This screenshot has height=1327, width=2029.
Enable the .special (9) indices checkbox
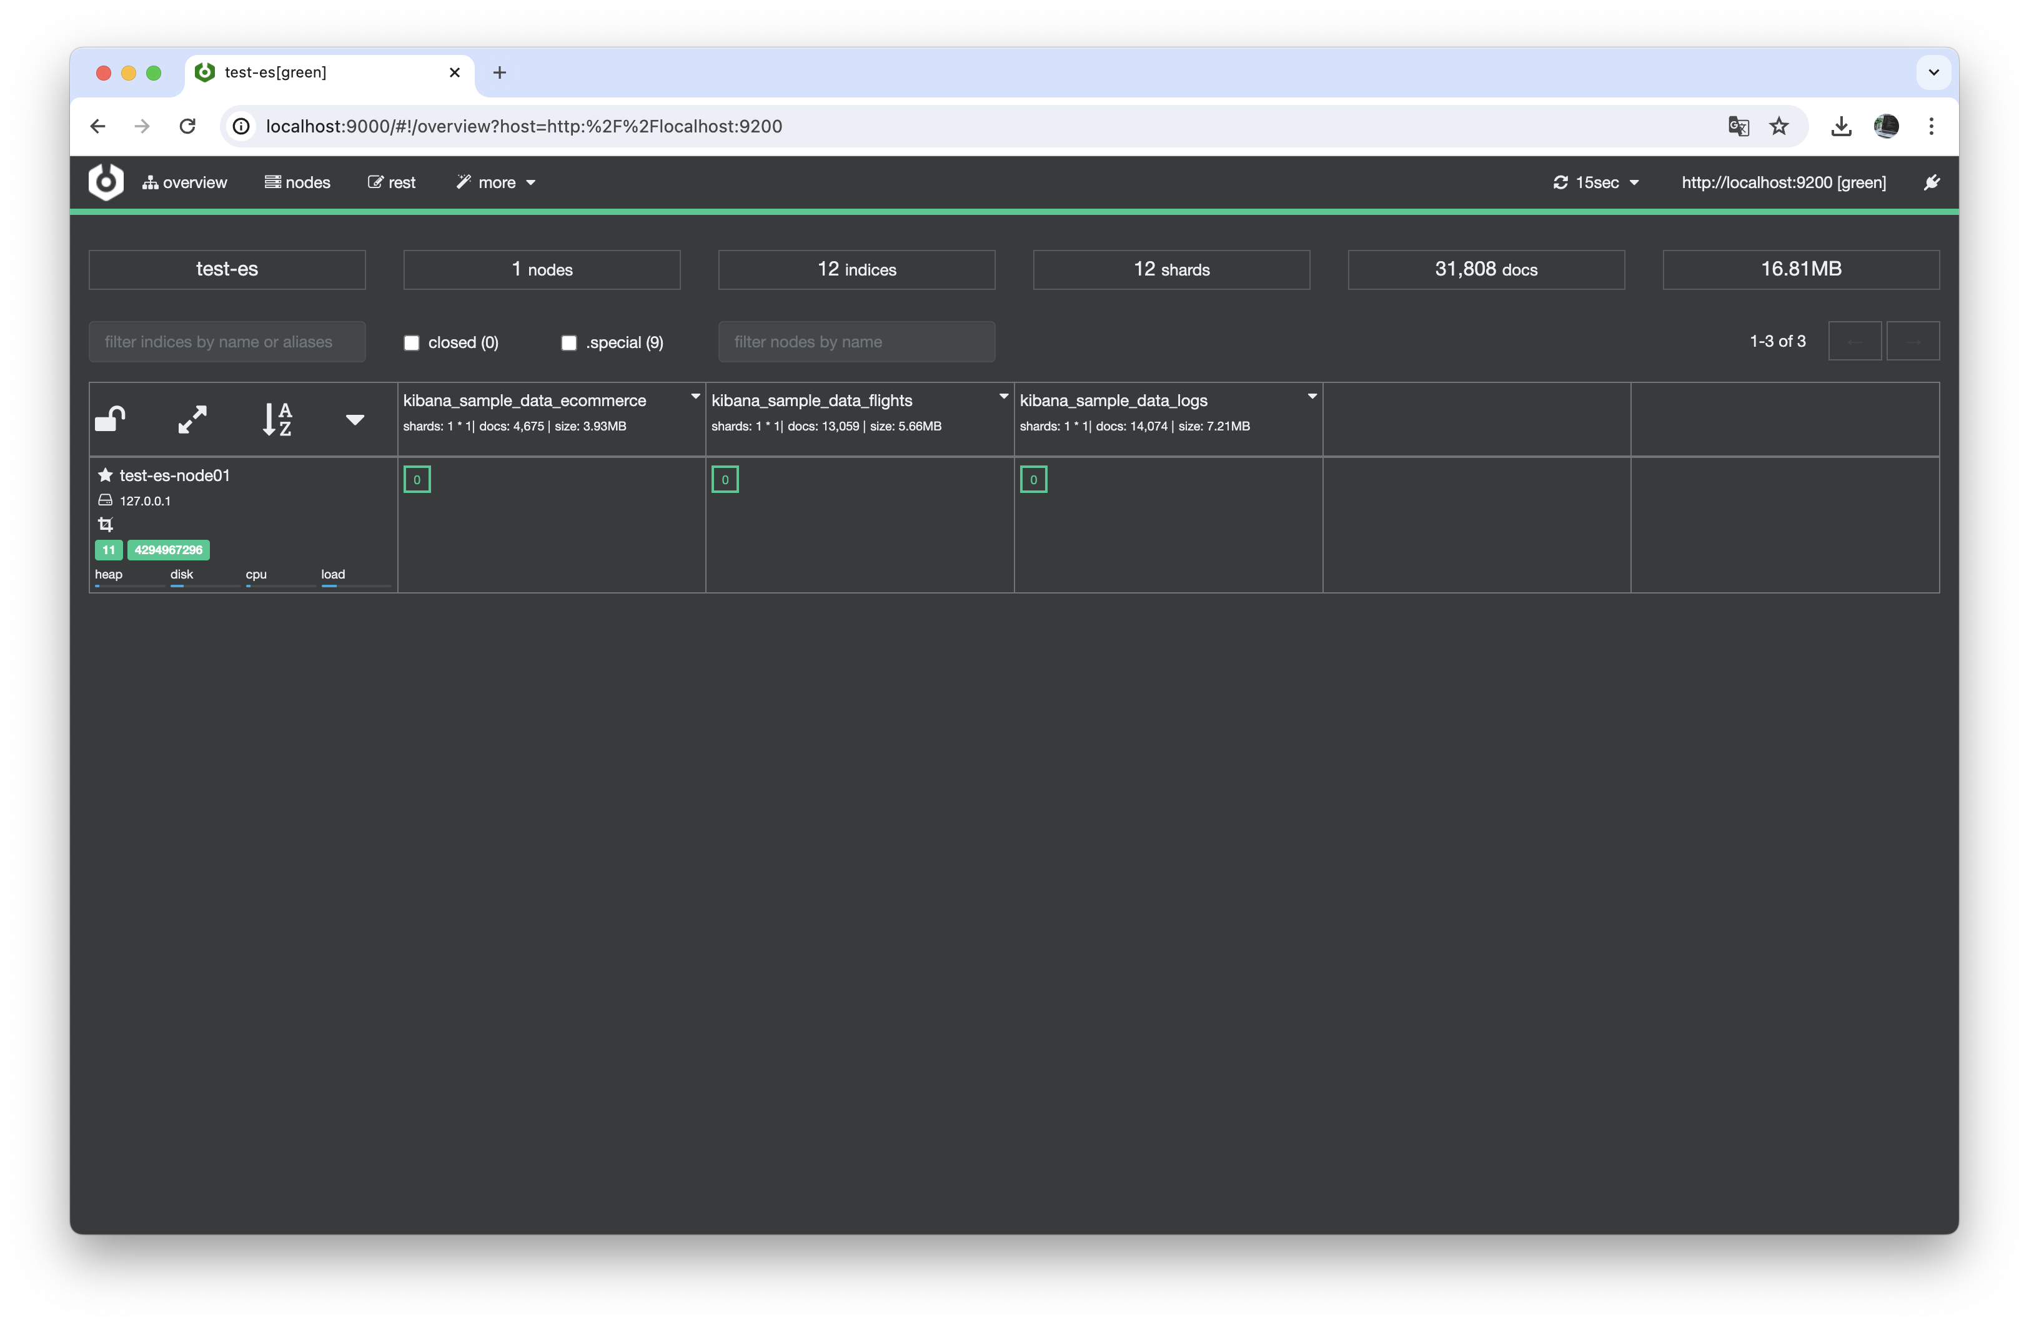pos(568,343)
